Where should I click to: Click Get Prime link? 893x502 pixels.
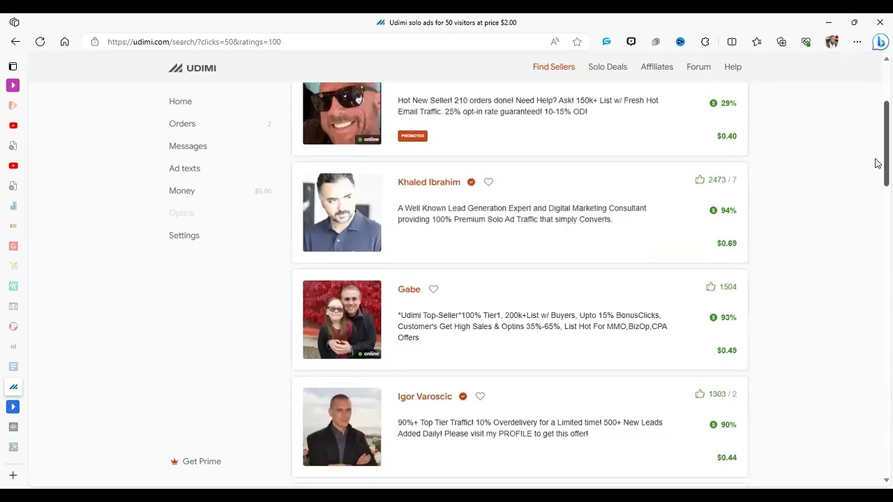point(202,462)
